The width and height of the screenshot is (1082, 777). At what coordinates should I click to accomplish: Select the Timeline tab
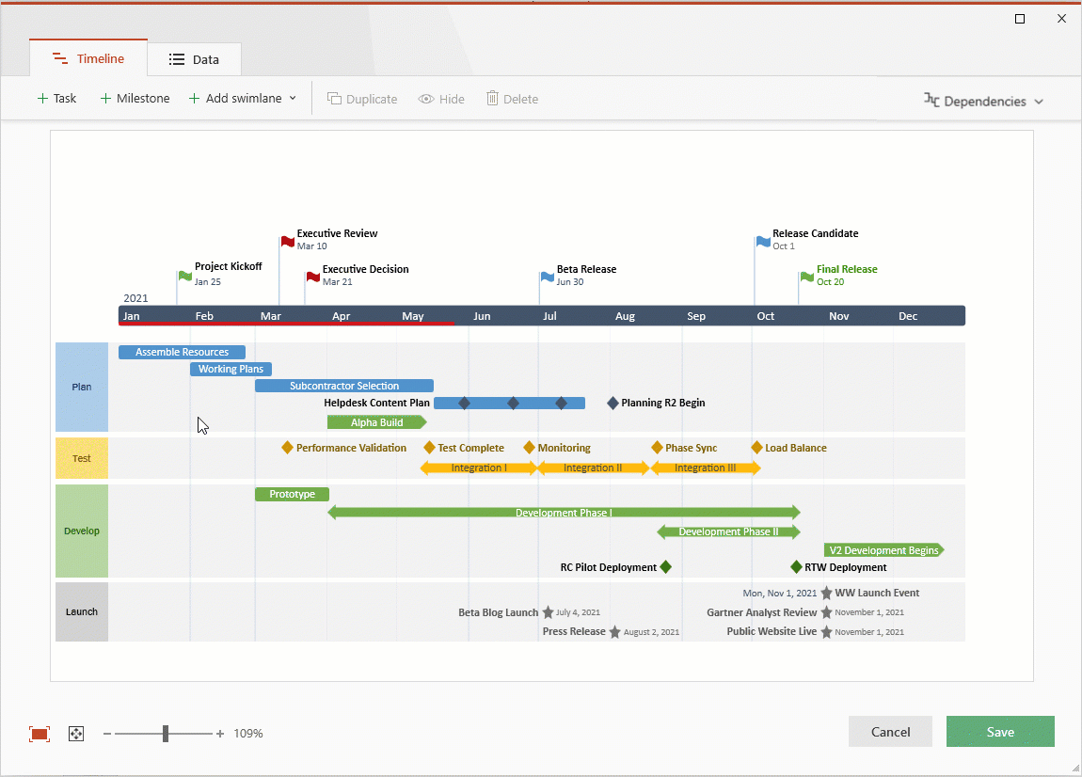pos(88,58)
